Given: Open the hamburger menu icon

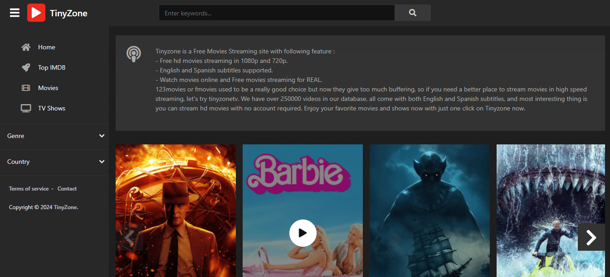Looking at the screenshot, I should pyautogui.click(x=15, y=12).
